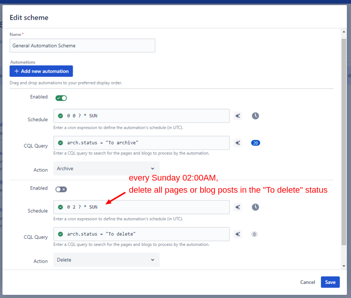Click the "Automations" section label
The width and height of the screenshot is (351, 298).
[22, 62]
